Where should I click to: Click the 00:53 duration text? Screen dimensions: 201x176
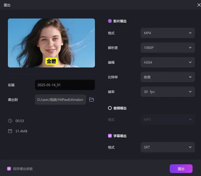[x=20, y=121]
